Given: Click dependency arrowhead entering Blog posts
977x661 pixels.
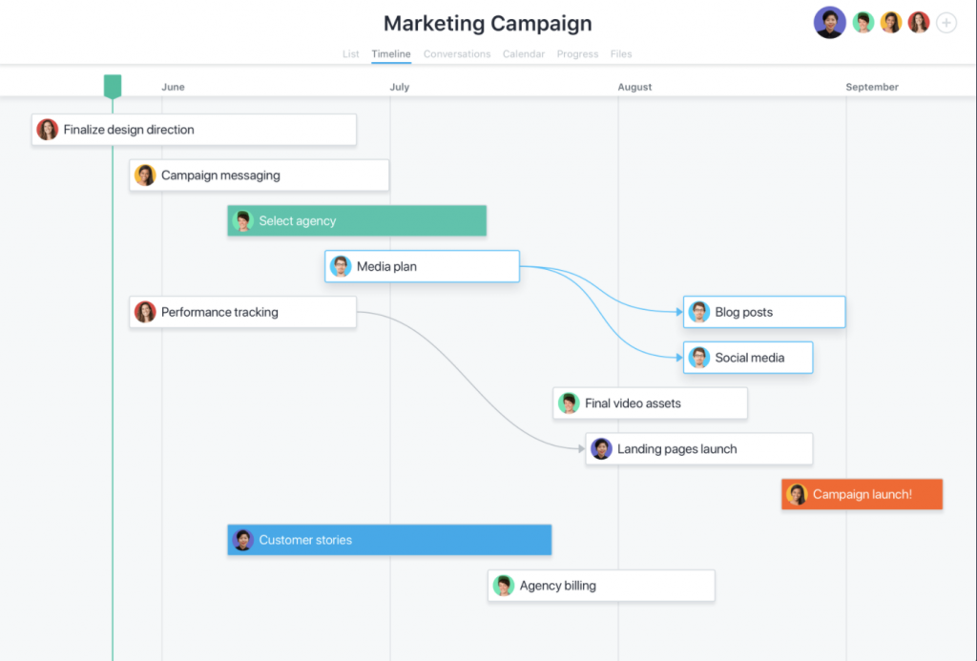Looking at the screenshot, I should 679,312.
